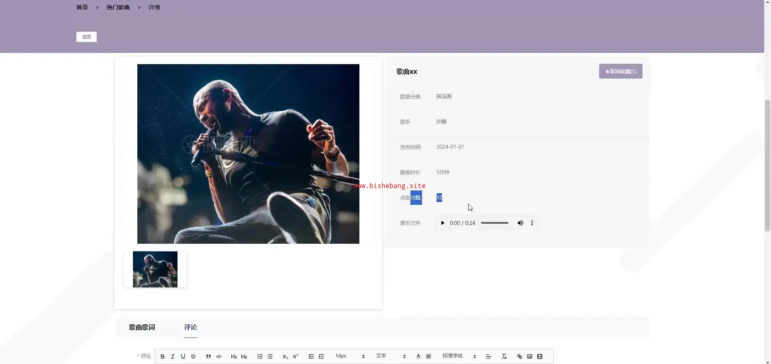
Task: Insert an image into the comment
Action: tap(530, 356)
